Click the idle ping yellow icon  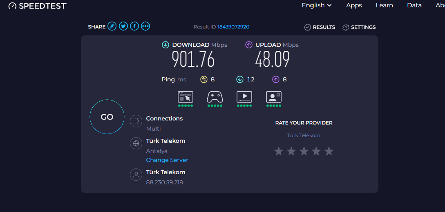coord(204,79)
